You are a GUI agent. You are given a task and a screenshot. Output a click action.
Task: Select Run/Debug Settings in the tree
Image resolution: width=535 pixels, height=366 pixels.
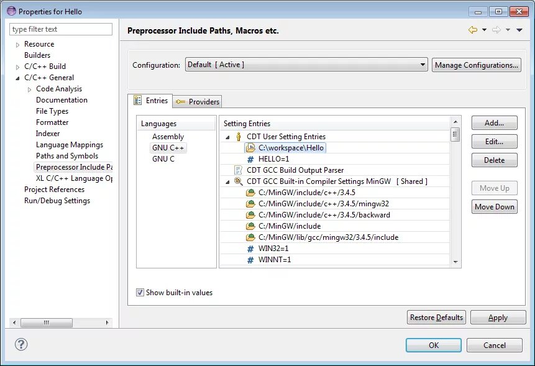click(57, 201)
